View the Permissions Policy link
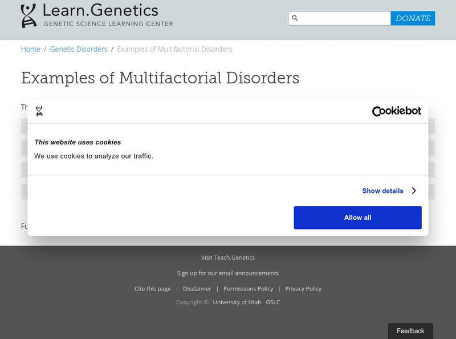456x339 pixels. pos(248,289)
